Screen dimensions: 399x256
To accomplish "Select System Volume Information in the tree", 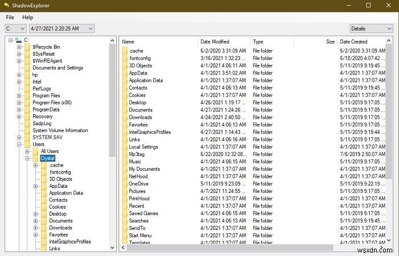I will pos(60,130).
